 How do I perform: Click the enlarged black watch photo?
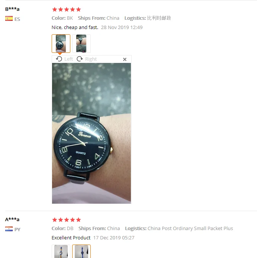click(91, 133)
